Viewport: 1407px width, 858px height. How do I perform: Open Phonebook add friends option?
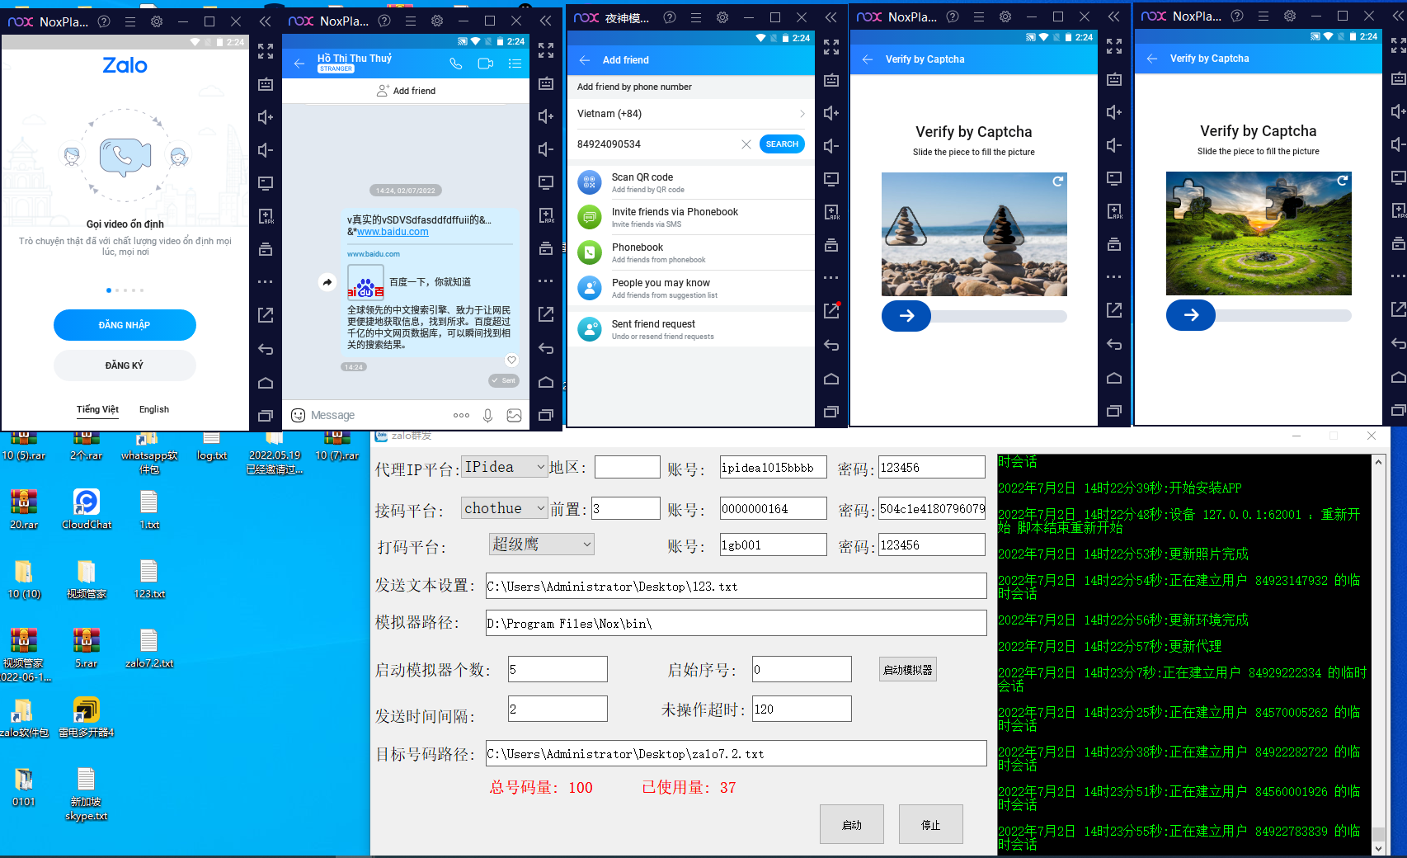pyautogui.click(x=691, y=252)
